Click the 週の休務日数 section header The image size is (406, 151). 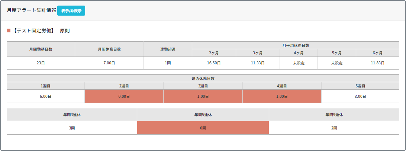tap(203, 78)
